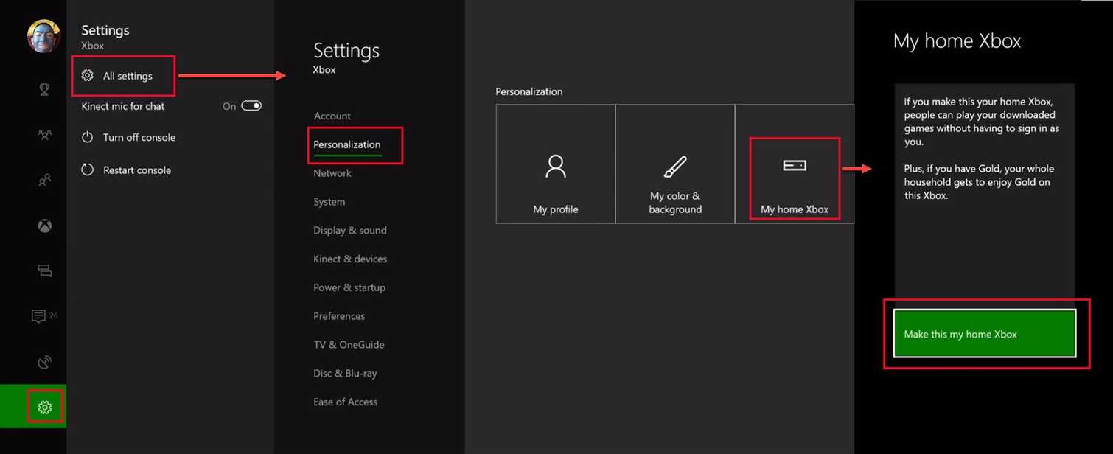The height and width of the screenshot is (454, 1113).
Task: Click the paintbrush icon on color tile
Action: coord(675,167)
